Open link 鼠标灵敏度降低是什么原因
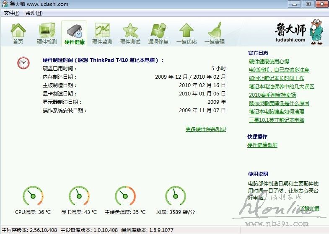 click(x=279, y=103)
